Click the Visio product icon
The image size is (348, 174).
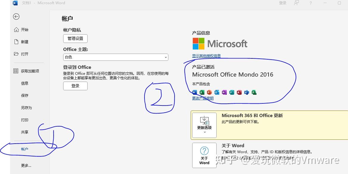(x=247, y=92)
